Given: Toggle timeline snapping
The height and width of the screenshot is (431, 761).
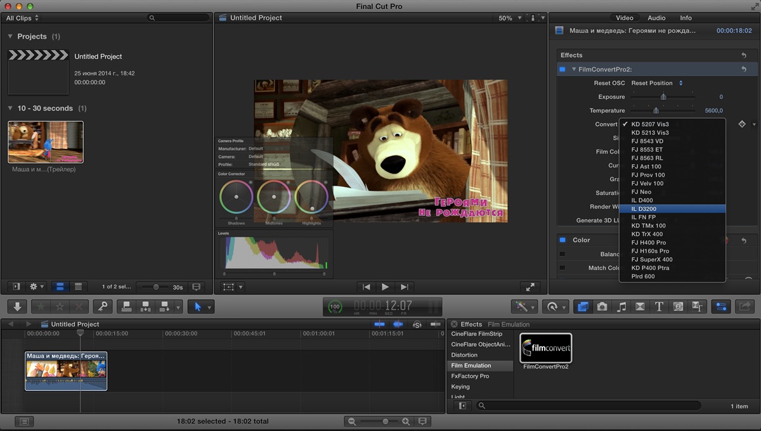Looking at the screenshot, I should click(x=436, y=324).
